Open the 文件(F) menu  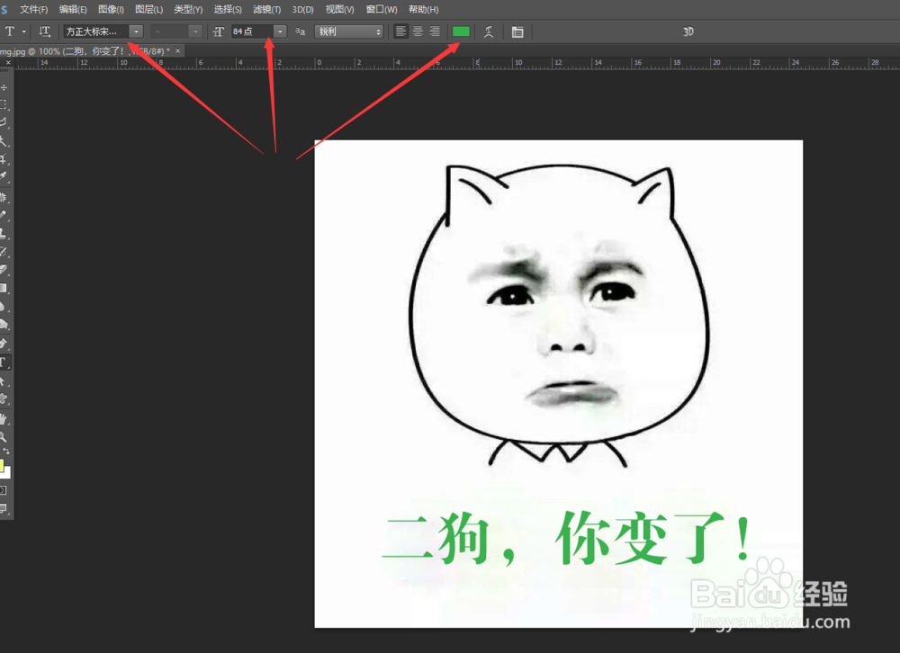(34, 9)
